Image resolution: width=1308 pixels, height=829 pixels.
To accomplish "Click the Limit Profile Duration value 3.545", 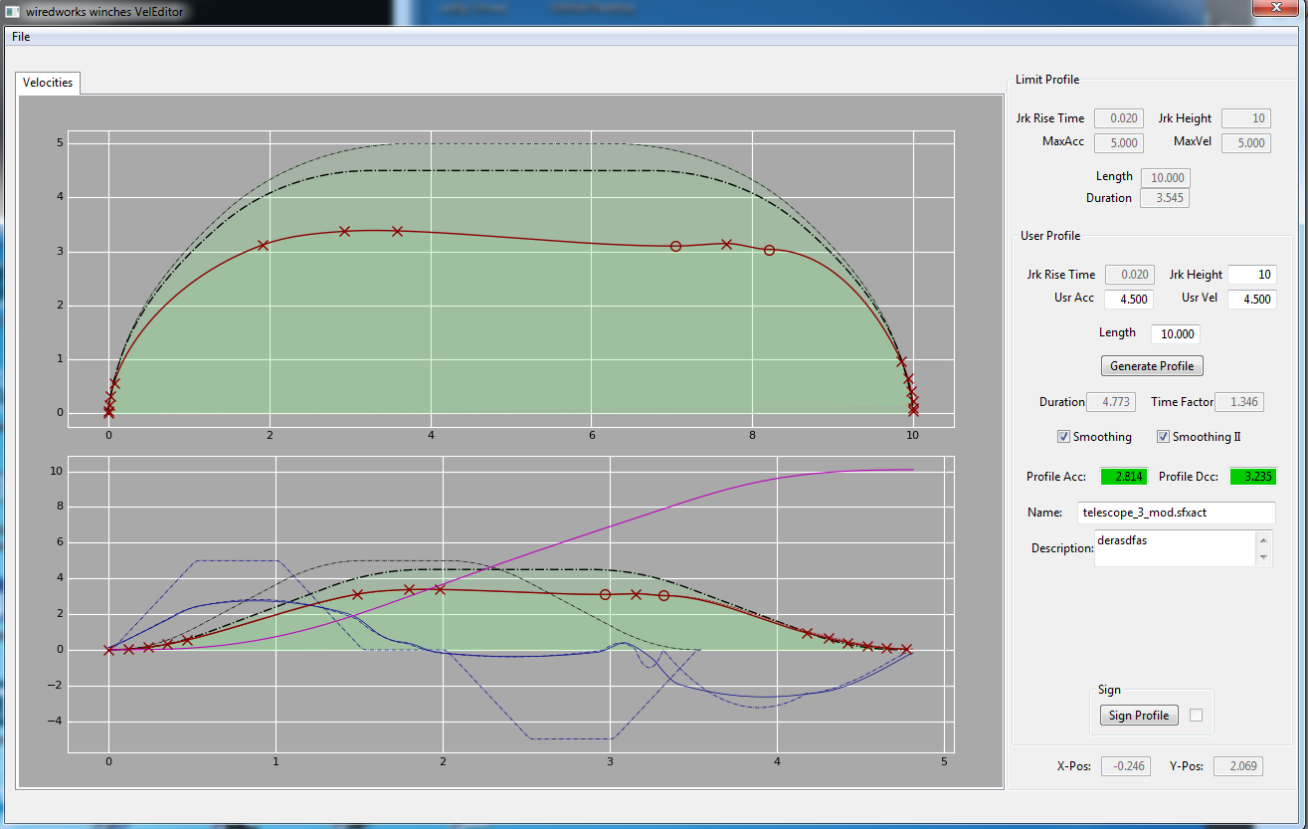I will tap(1165, 198).
